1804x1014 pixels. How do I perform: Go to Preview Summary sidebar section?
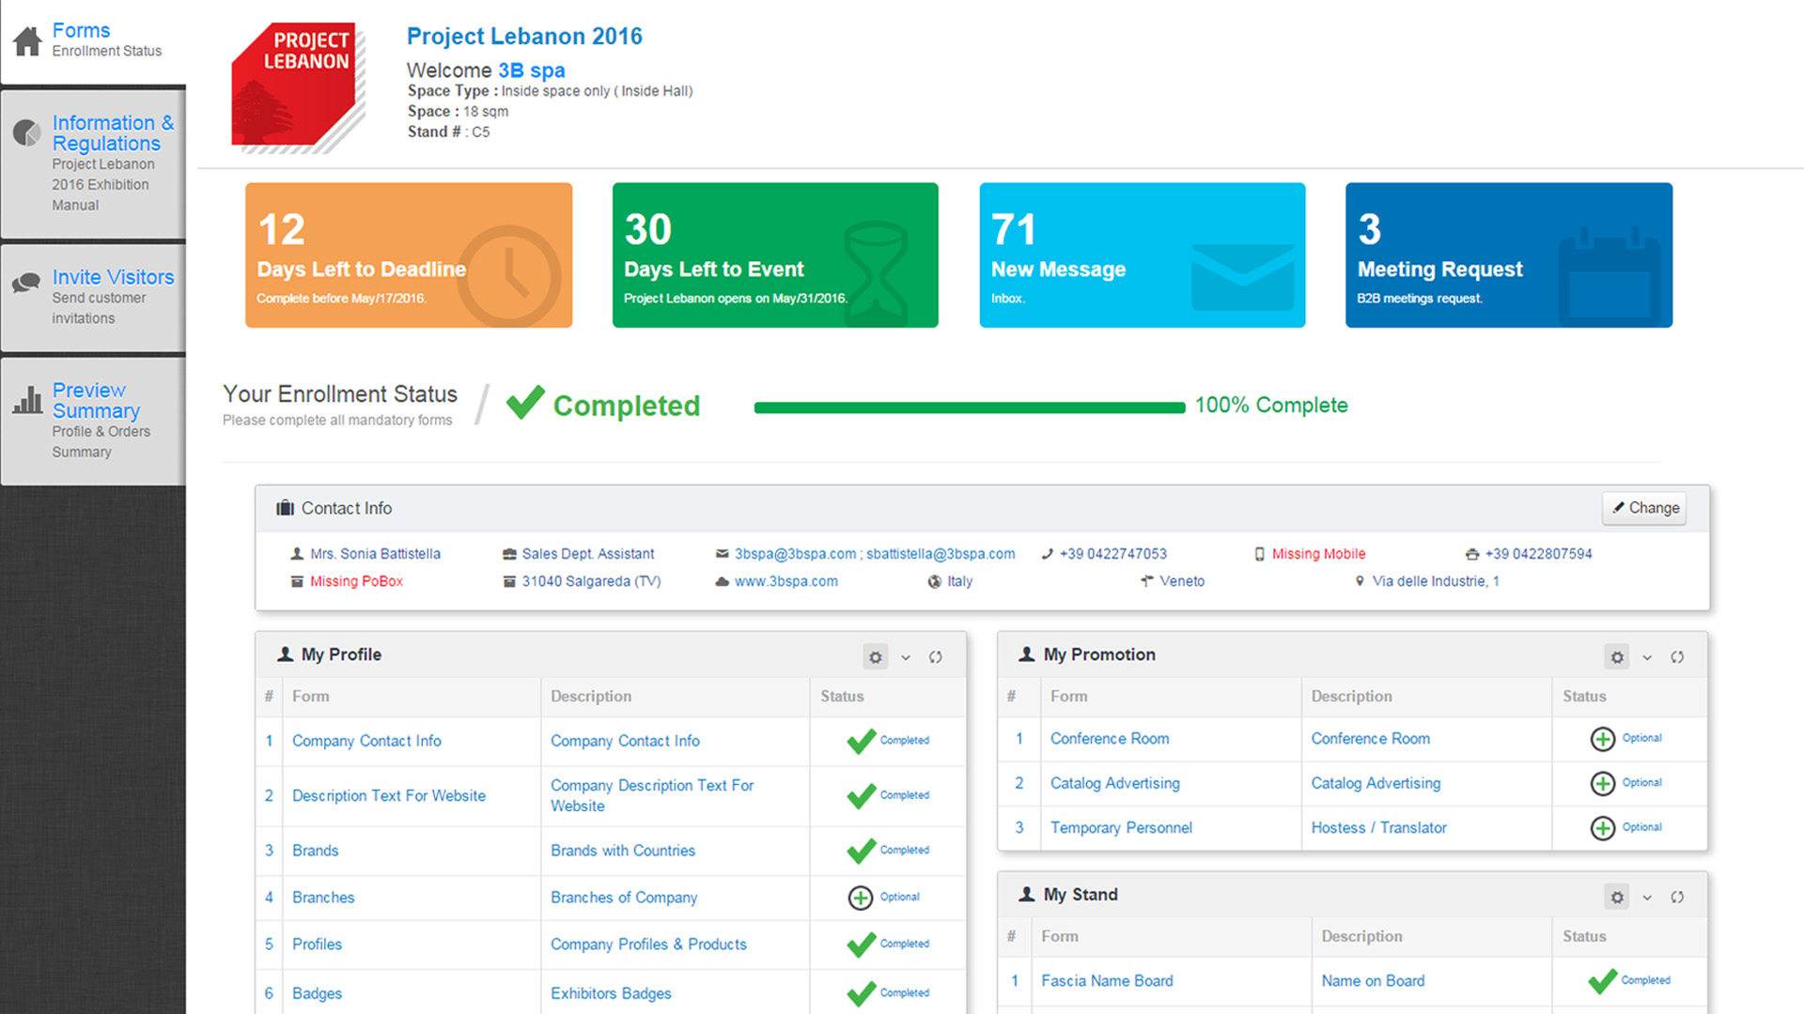tap(95, 401)
